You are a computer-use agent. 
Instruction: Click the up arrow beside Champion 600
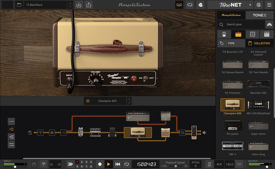point(129,99)
